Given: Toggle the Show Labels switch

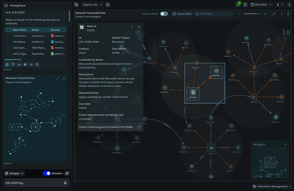Looking at the screenshot, I should [x=164, y=14].
